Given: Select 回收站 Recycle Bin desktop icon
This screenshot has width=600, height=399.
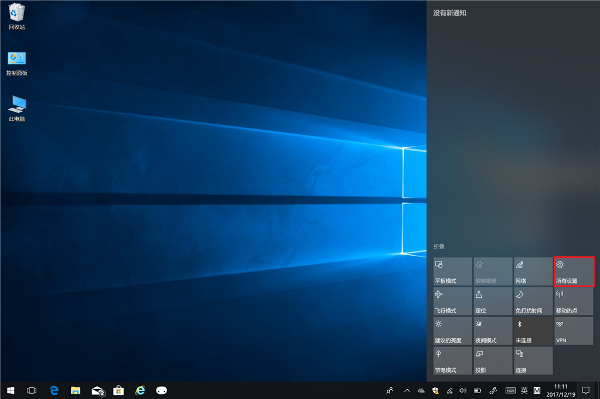Looking at the screenshot, I should click(16, 16).
